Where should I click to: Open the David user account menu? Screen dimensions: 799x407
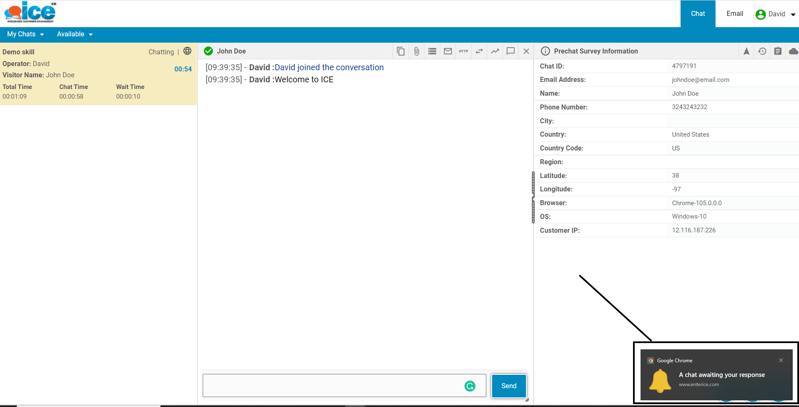[776, 14]
